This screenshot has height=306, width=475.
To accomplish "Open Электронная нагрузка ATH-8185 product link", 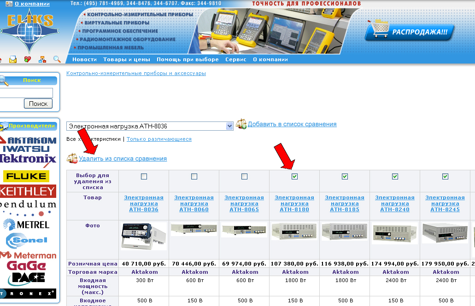I will click(x=345, y=203).
